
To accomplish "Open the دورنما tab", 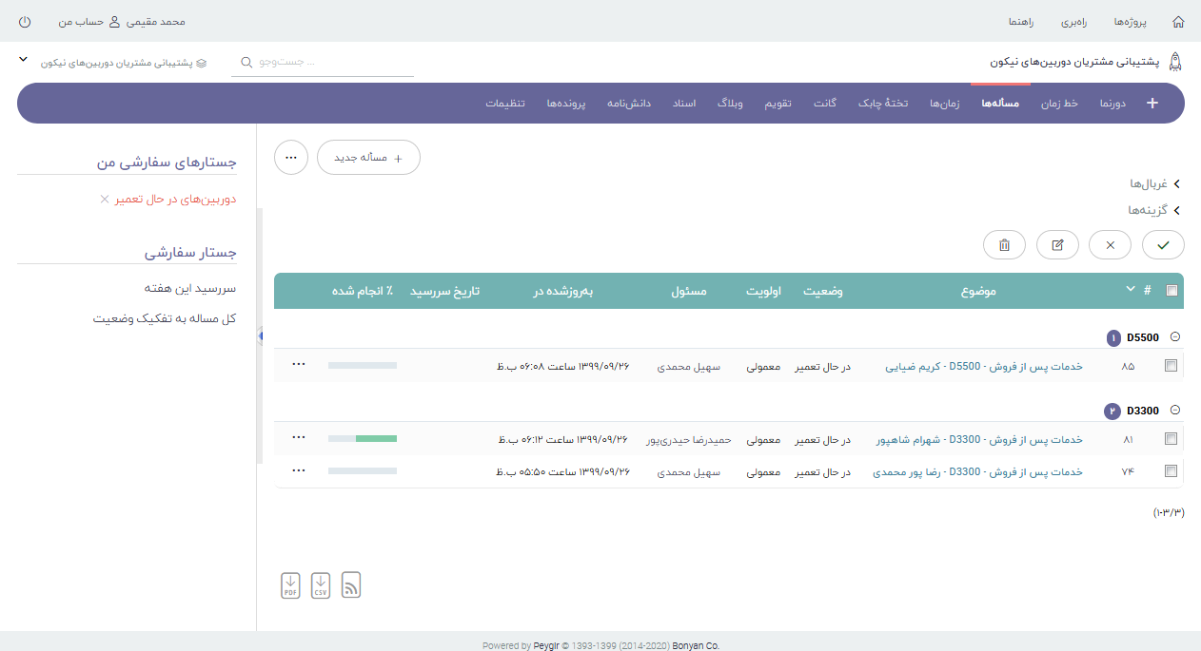I will 1112,103.
